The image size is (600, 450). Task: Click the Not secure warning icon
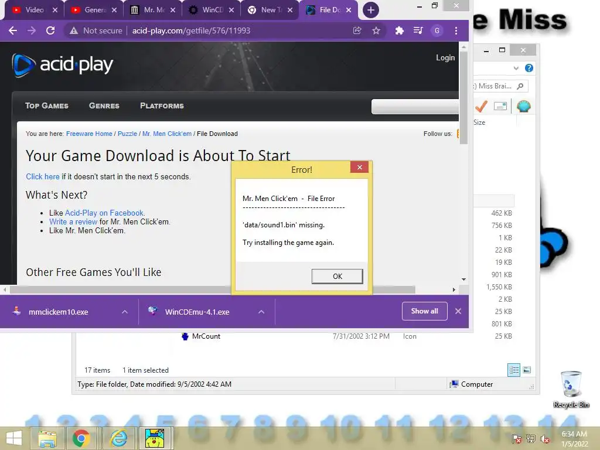click(73, 30)
